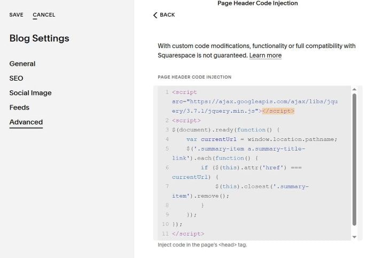
Task: Click the final closing script tag line
Action: [x=188, y=233]
